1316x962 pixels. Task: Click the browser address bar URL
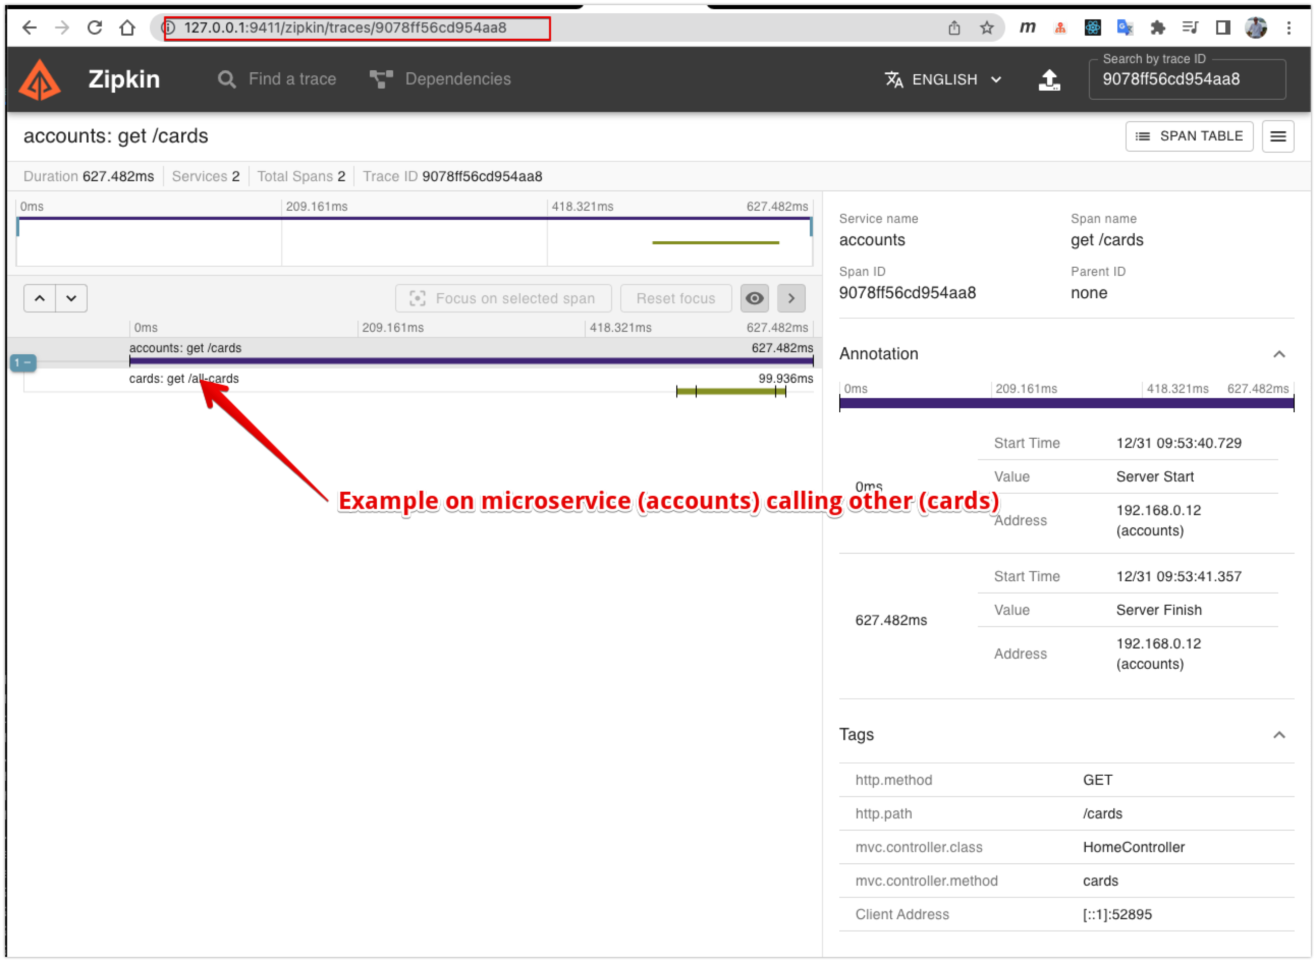(x=345, y=27)
